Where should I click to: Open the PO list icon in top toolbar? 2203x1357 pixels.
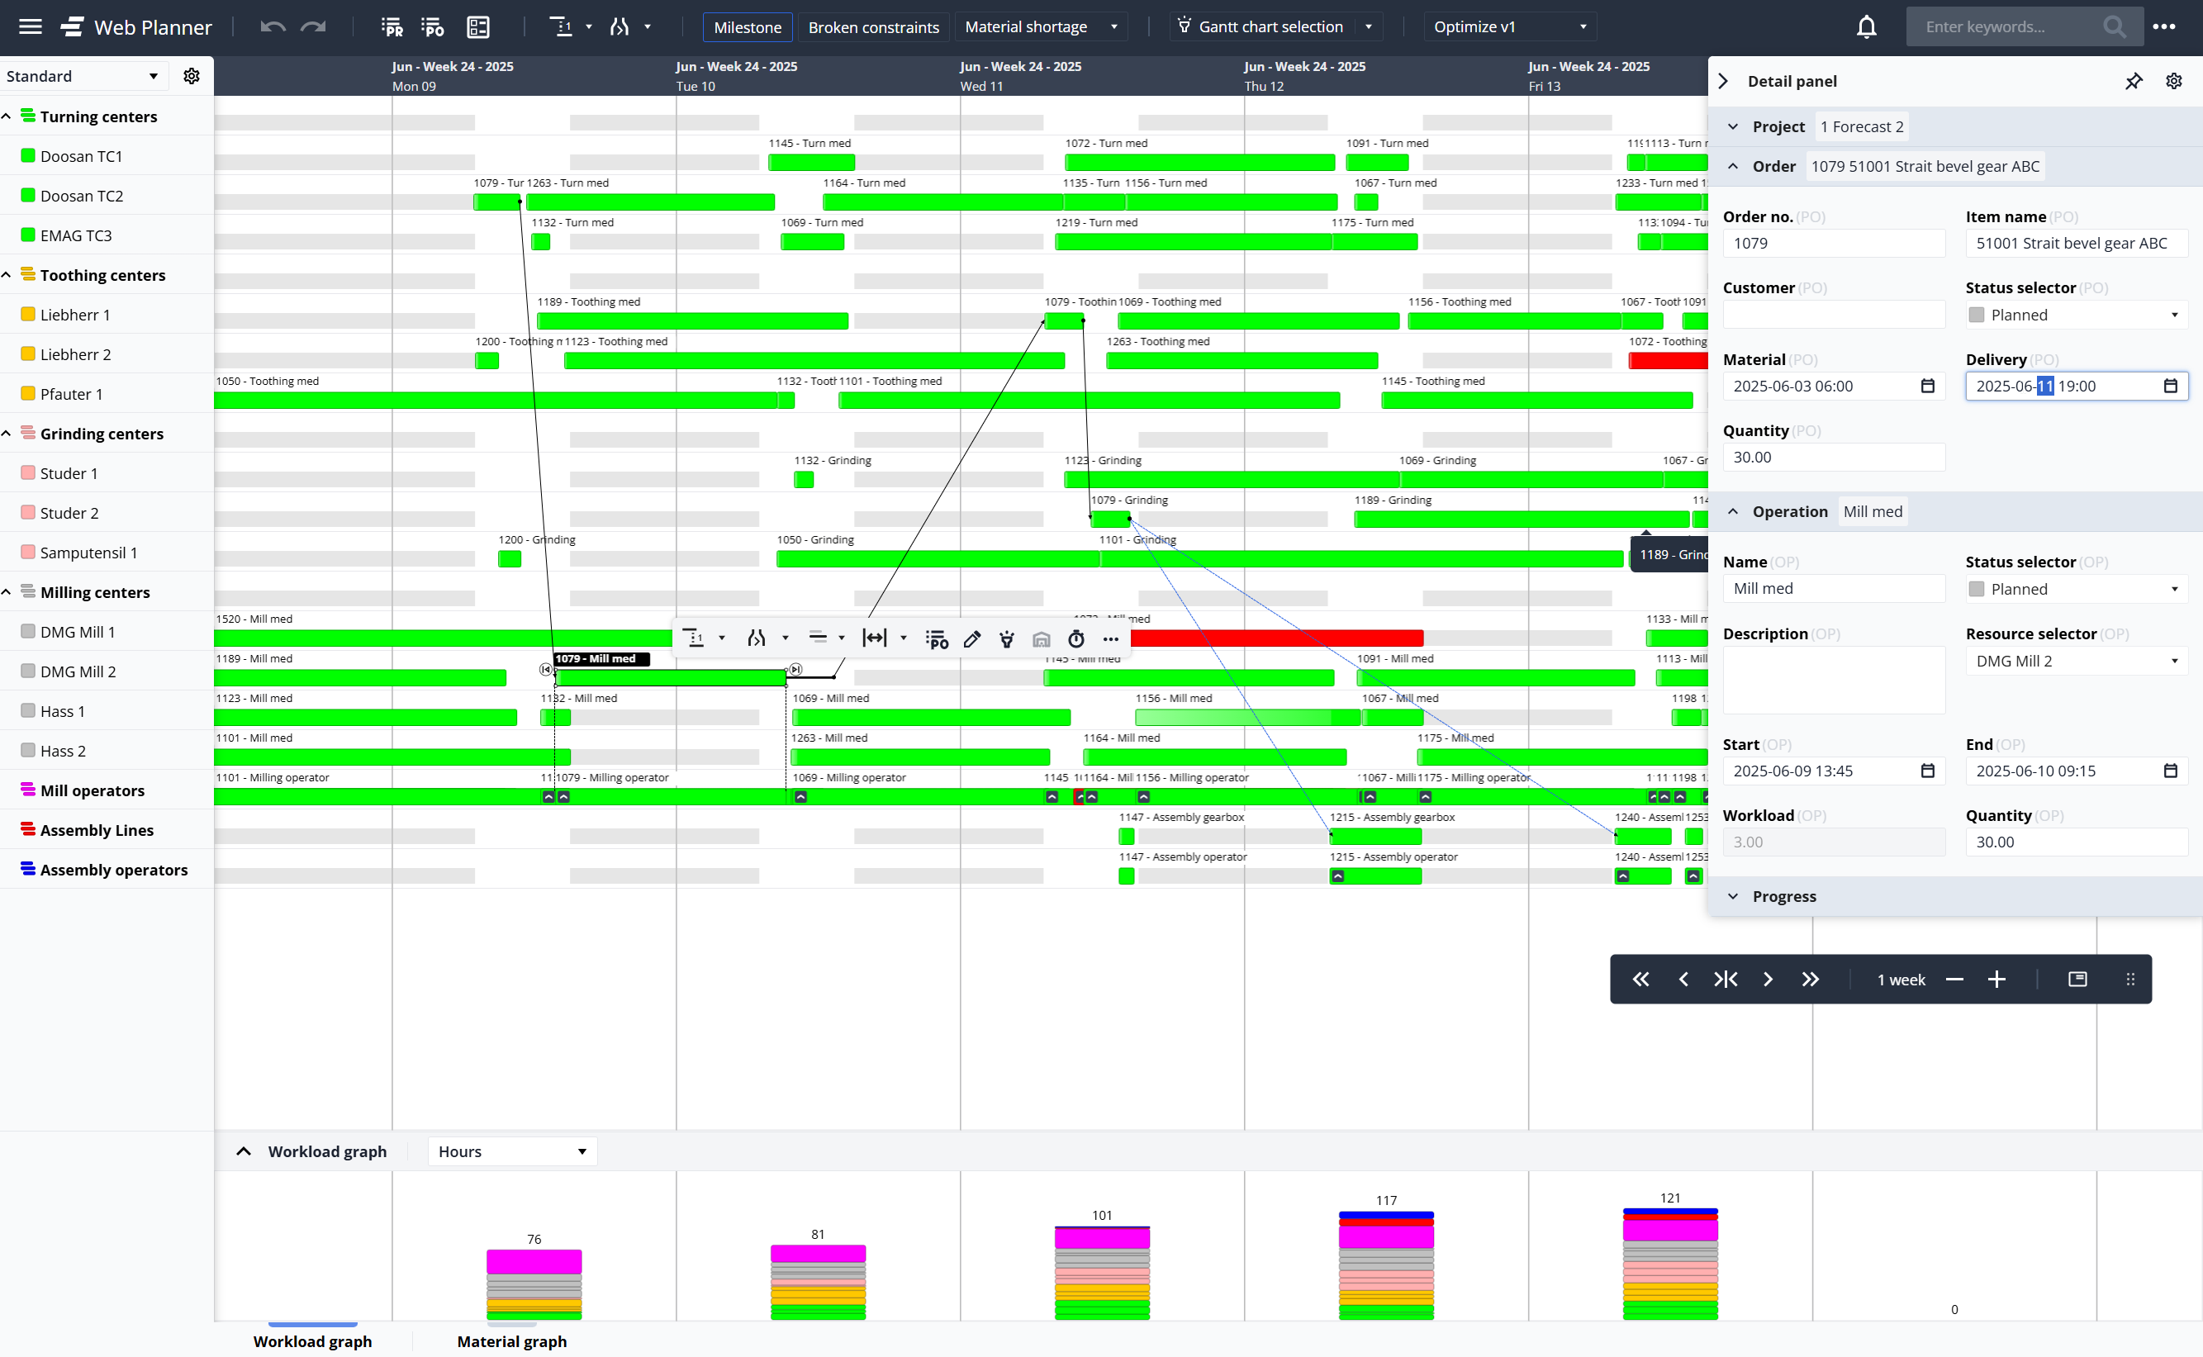click(433, 27)
